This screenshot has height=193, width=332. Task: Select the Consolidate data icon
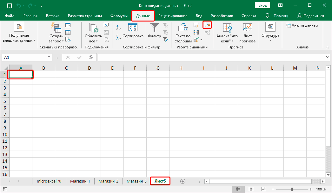point(207,25)
